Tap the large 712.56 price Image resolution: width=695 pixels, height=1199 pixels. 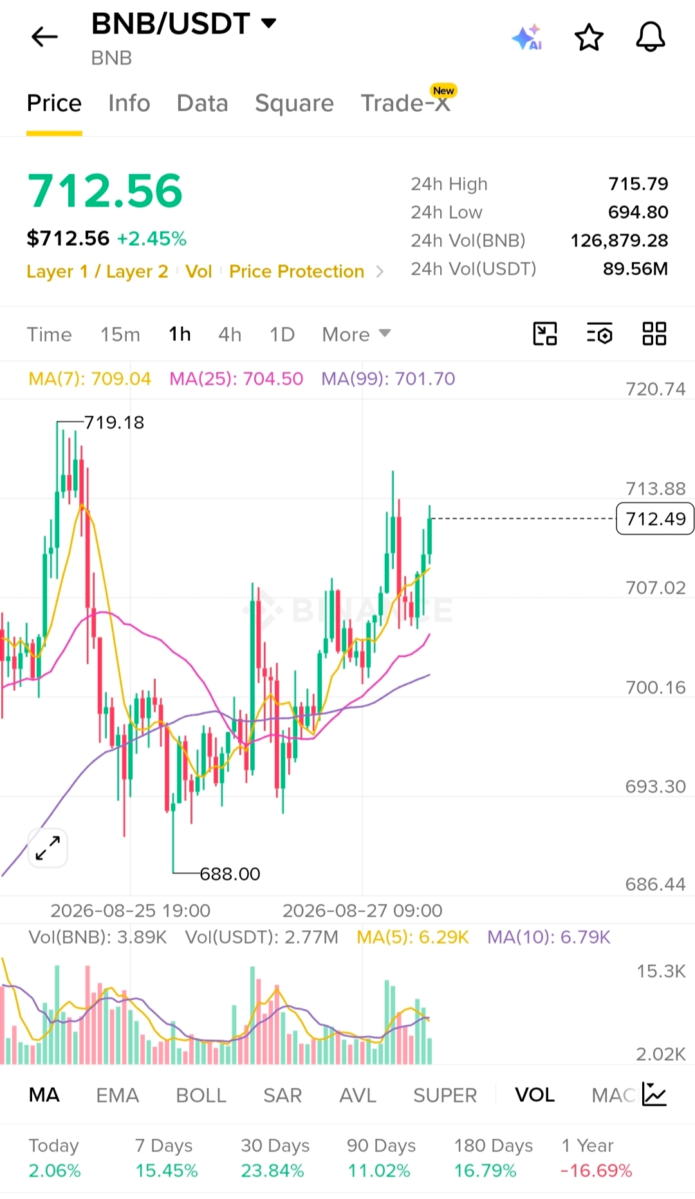point(106,191)
